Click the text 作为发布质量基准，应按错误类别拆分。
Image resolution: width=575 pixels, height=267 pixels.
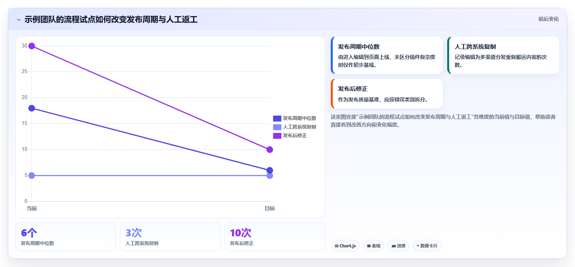pos(383,99)
